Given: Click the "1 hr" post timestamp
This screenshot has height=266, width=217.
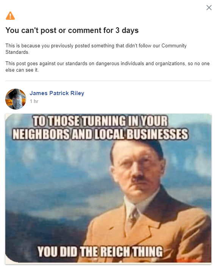Looking at the screenshot, I should pos(34,101).
